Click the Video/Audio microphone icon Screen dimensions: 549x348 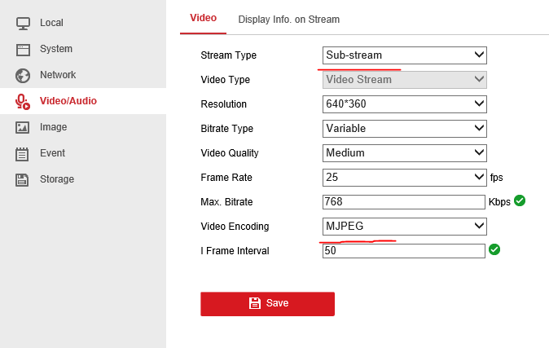pyautogui.click(x=23, y=101)
